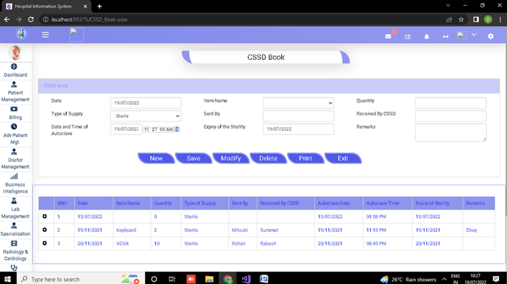The width and height of the screenshot is (507, 284).
Task: Open Visual Studio from taskbar
Action: click(x=246, y=279)
